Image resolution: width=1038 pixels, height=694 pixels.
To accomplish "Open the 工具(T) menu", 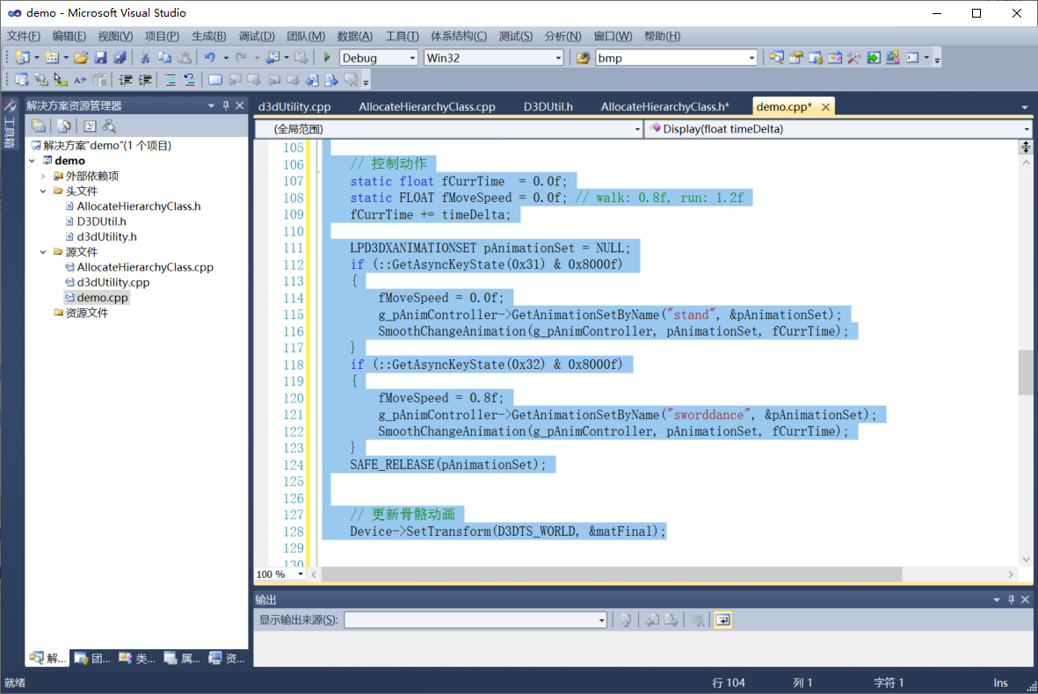I will (402, 36).
